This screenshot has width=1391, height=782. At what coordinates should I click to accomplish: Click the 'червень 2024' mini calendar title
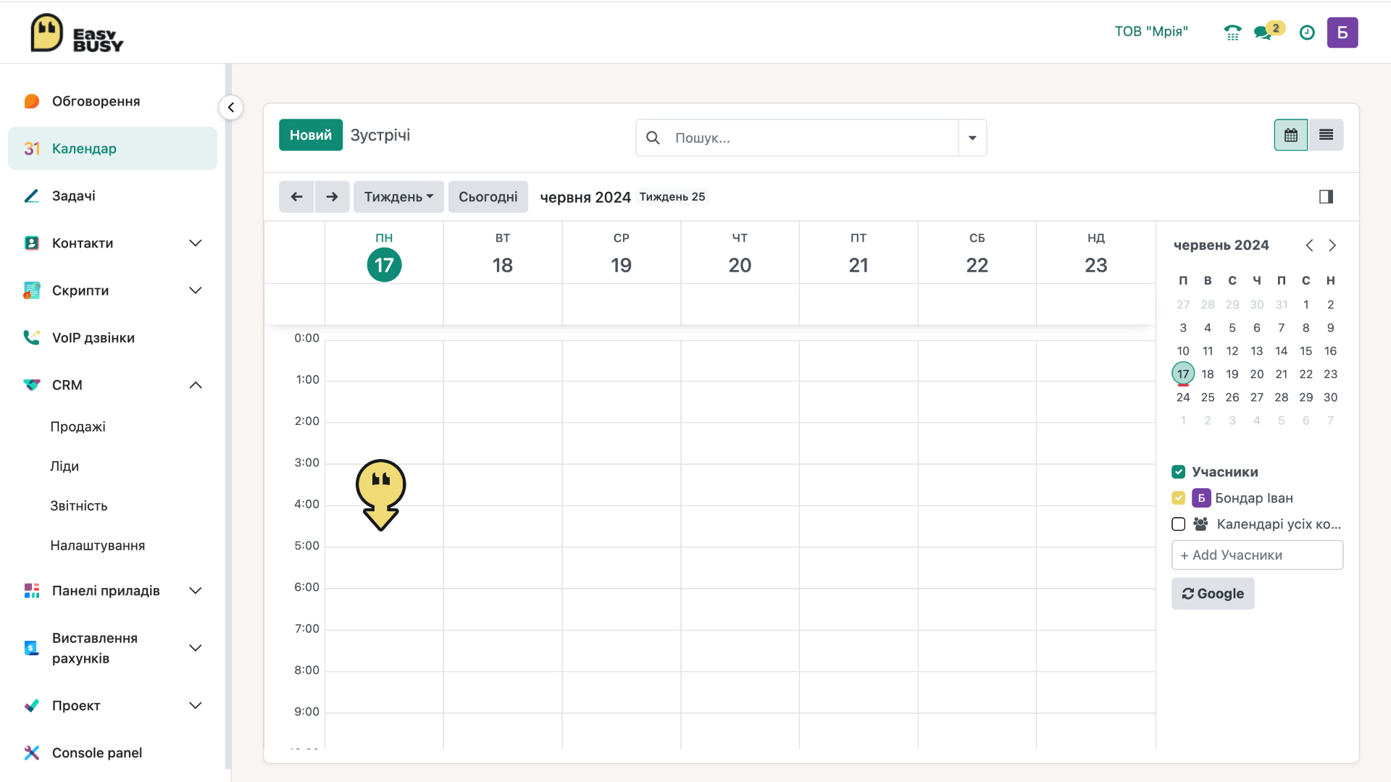click(1221, 245)
